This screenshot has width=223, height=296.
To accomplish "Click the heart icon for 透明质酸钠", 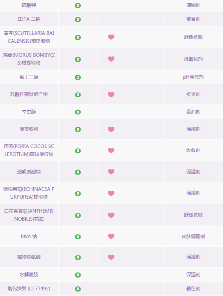I will click(x=111, y=172).
